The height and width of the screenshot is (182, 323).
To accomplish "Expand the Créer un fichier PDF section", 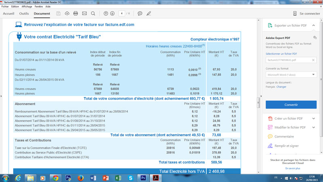I will [x=314, y=119].
